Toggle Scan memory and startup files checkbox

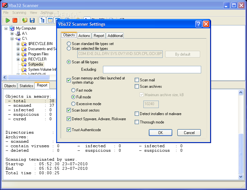pyautogui.click(x=69, y=80)
